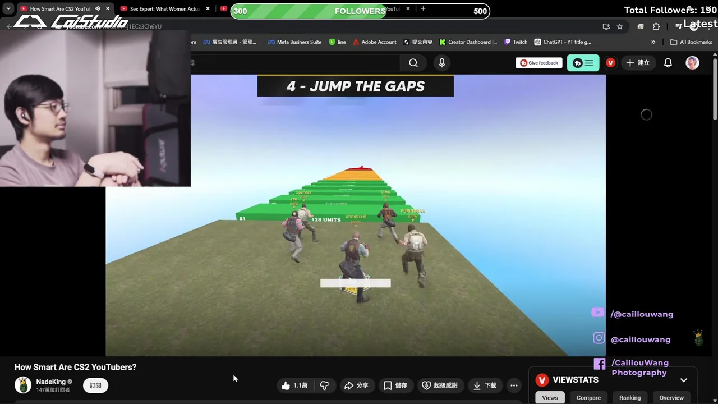Dislike the video with thumbs down
Viewport: 718px width, 404px height.
pyautogui.click(x=324, y=385)
